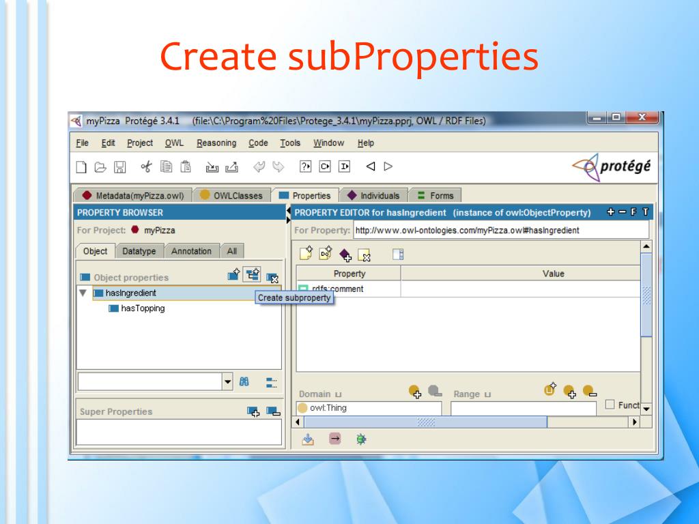Switch to the OWLClasses tab
699x524 pixels.
[x=232, y=196]
